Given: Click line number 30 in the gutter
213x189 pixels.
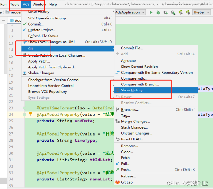Looking at the screenshot, I should [11, 153].
